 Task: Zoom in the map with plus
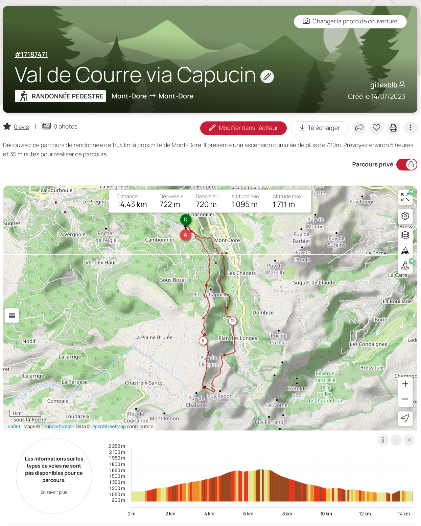coord(405,384)
